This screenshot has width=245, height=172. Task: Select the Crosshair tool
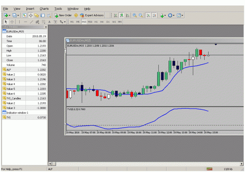pos(12,22)
